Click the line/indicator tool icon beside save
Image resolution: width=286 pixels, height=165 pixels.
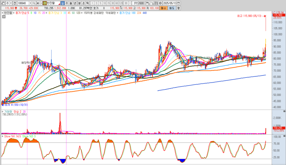[x=152, y=3]
